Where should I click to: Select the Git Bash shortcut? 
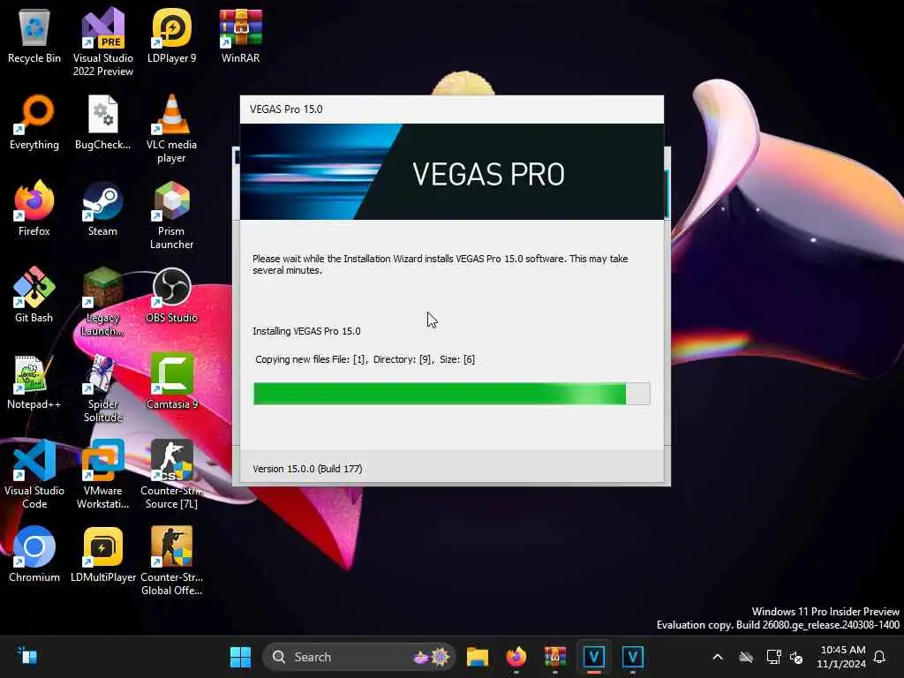pos(34,296)
